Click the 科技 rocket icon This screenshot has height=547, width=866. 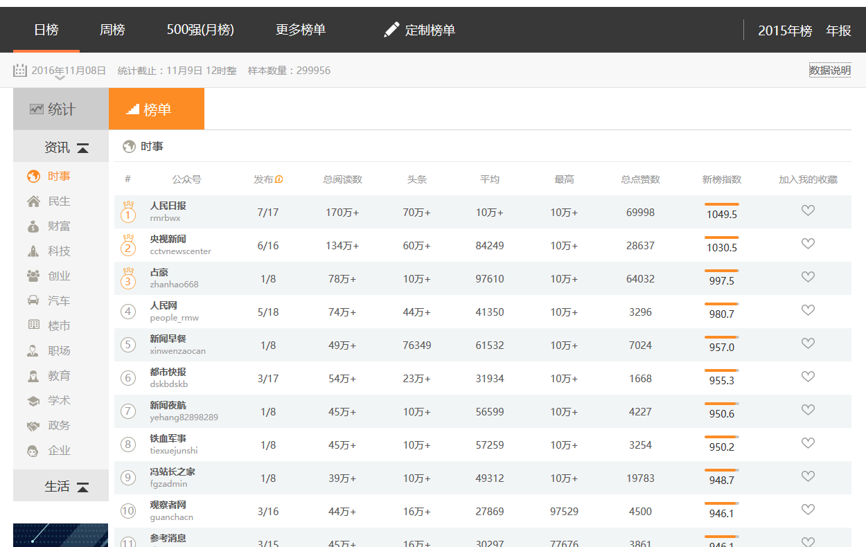(x=33, y=251)
